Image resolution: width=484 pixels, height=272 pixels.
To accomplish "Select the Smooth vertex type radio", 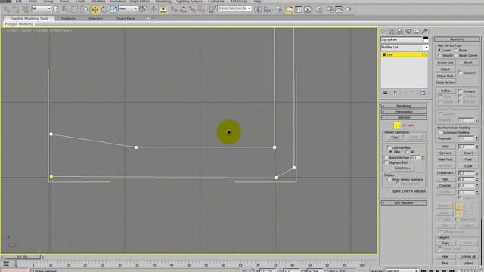I will [439, 55].
